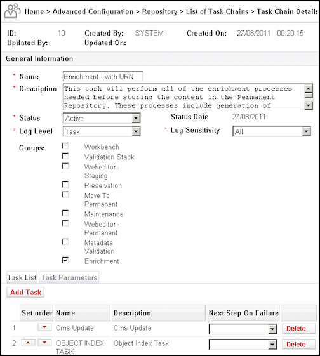This screenshot has width=320, height=356.
Task: Move OBJECT INDEX TASK up
Action: pyautogui.click(x=28, y=343)
